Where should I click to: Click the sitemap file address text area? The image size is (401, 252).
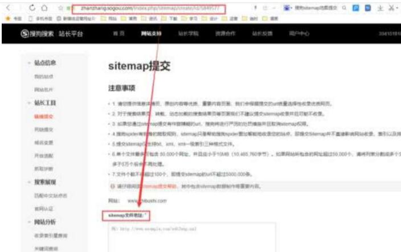pos(192,237)
